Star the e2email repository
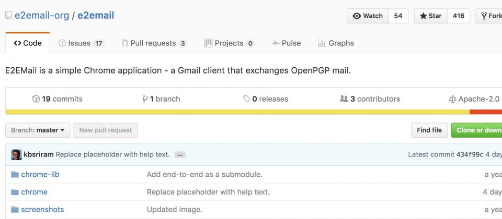Screen dimensions: 502x219 [x=430, y=16]
